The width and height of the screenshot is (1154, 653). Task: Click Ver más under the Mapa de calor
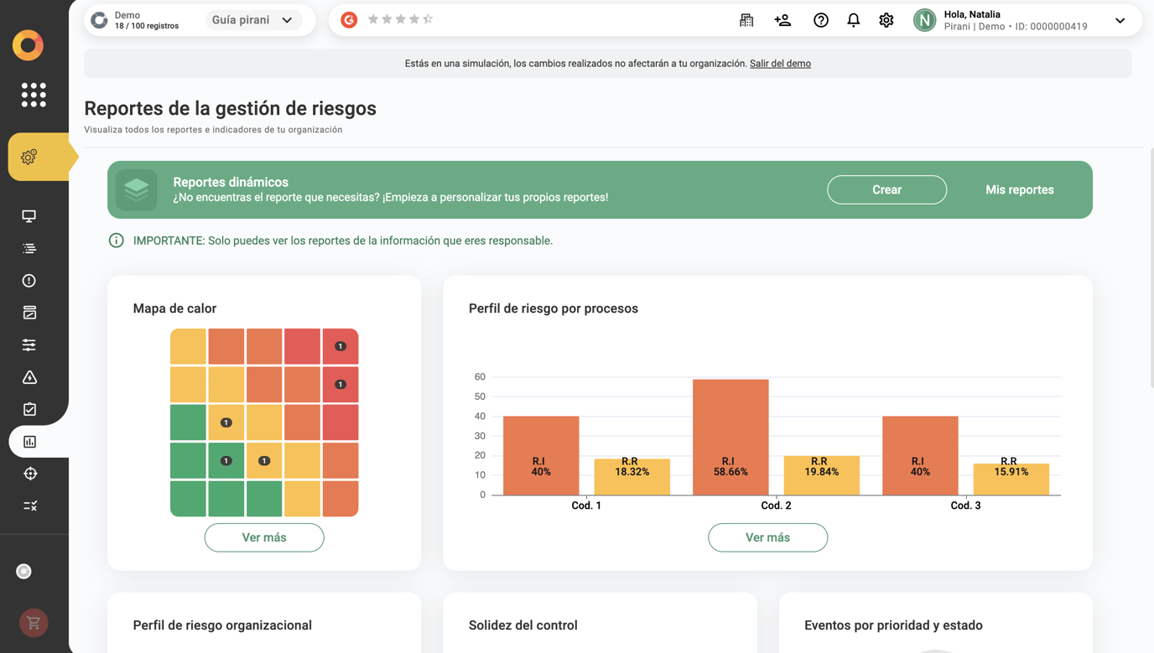264,537
